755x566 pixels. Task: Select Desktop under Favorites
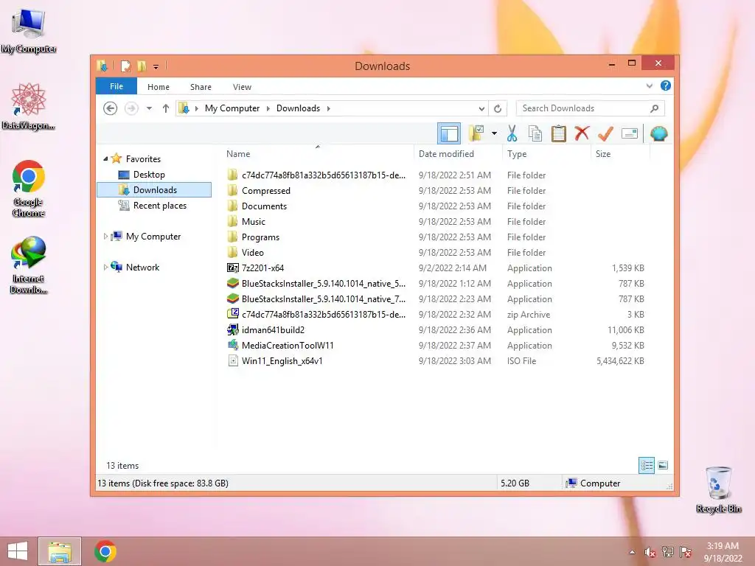tap(149, 174)
